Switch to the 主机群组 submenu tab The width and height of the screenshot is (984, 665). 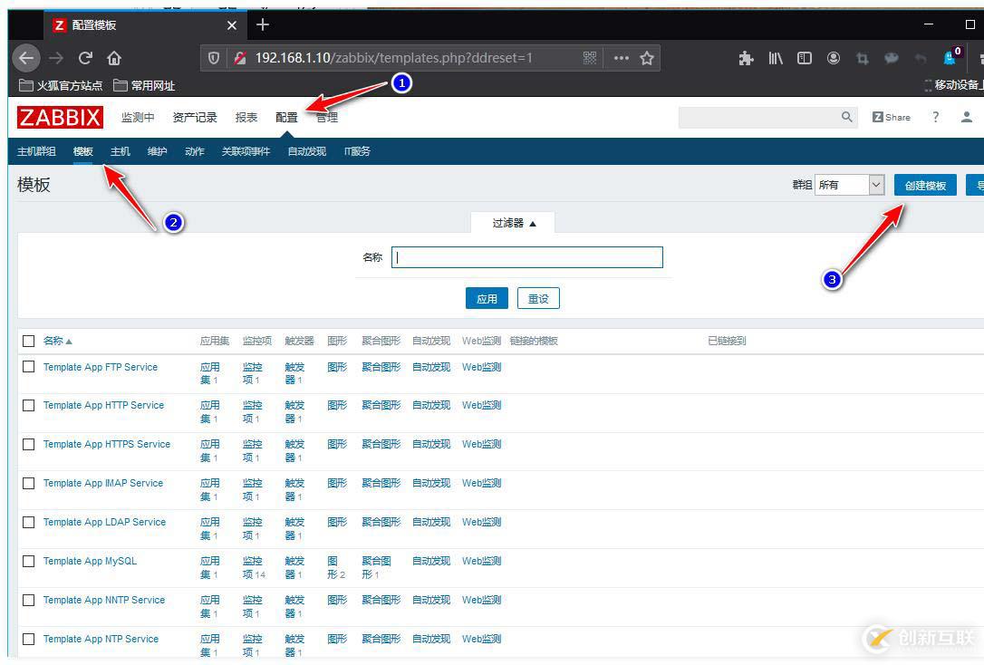tap(36, 151)
